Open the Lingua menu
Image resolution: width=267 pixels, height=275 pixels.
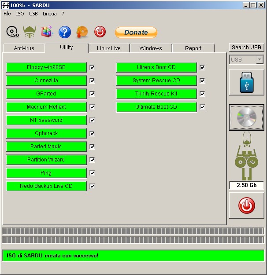(49, 14)
